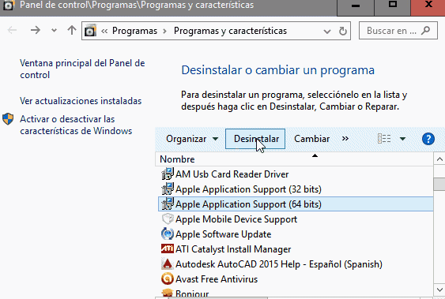Click scrollbar down arrow
445x299 pixels.
pyautogui.click(x=439, y=290)
